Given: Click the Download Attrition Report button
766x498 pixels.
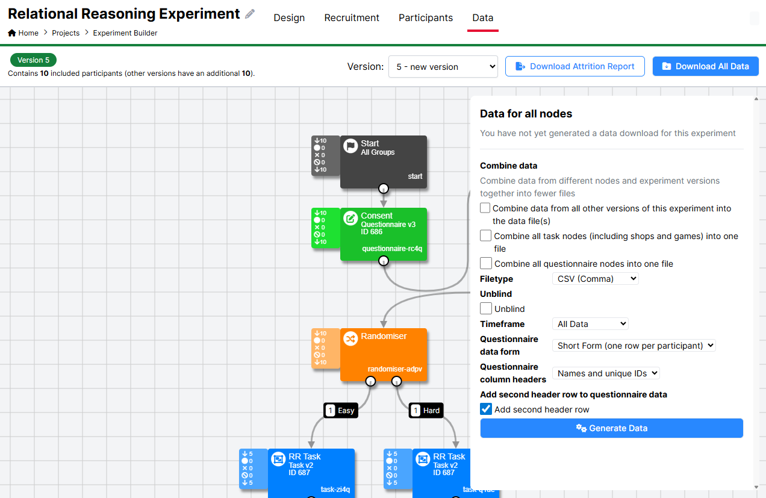Looking at the screenshot, I should click(575, 66).
